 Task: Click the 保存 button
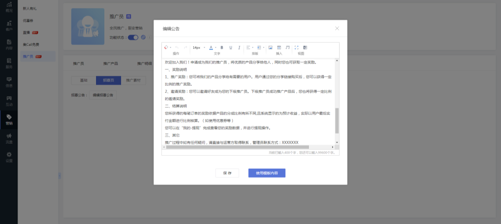227,173
